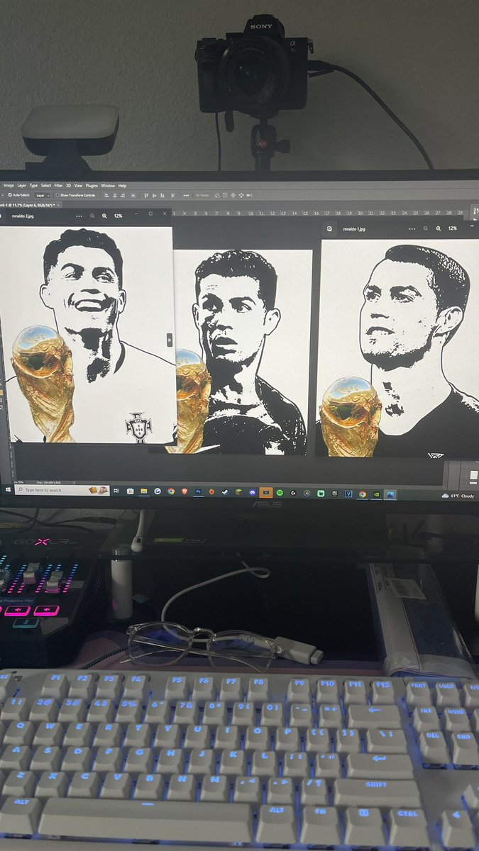Screen dimensions: 479x851
Task: Open the Plugins menu in Photoshop
Action: tap(92, 186)
